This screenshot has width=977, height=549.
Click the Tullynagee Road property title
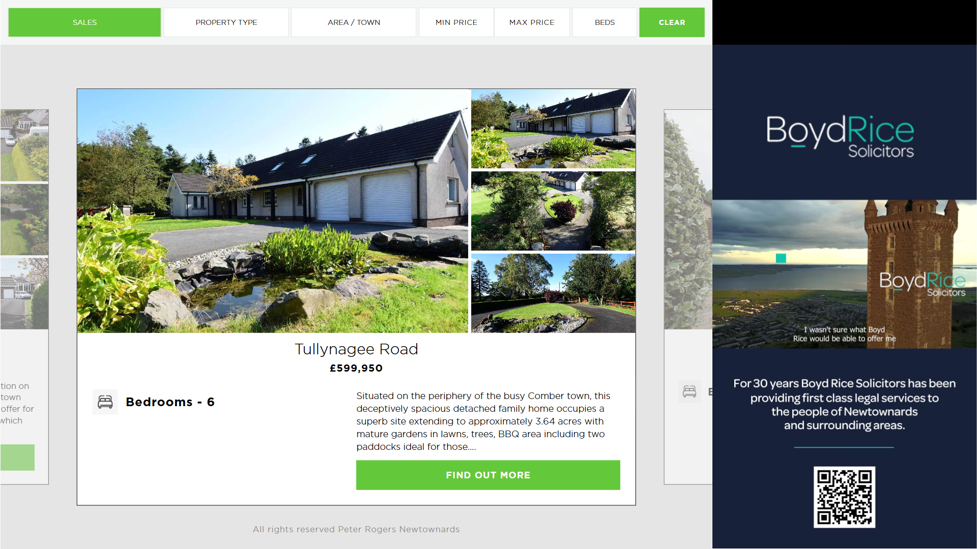(x=356, y=349)
